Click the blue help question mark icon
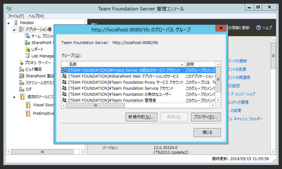This screenshot has width=282, height=169. 258,28
